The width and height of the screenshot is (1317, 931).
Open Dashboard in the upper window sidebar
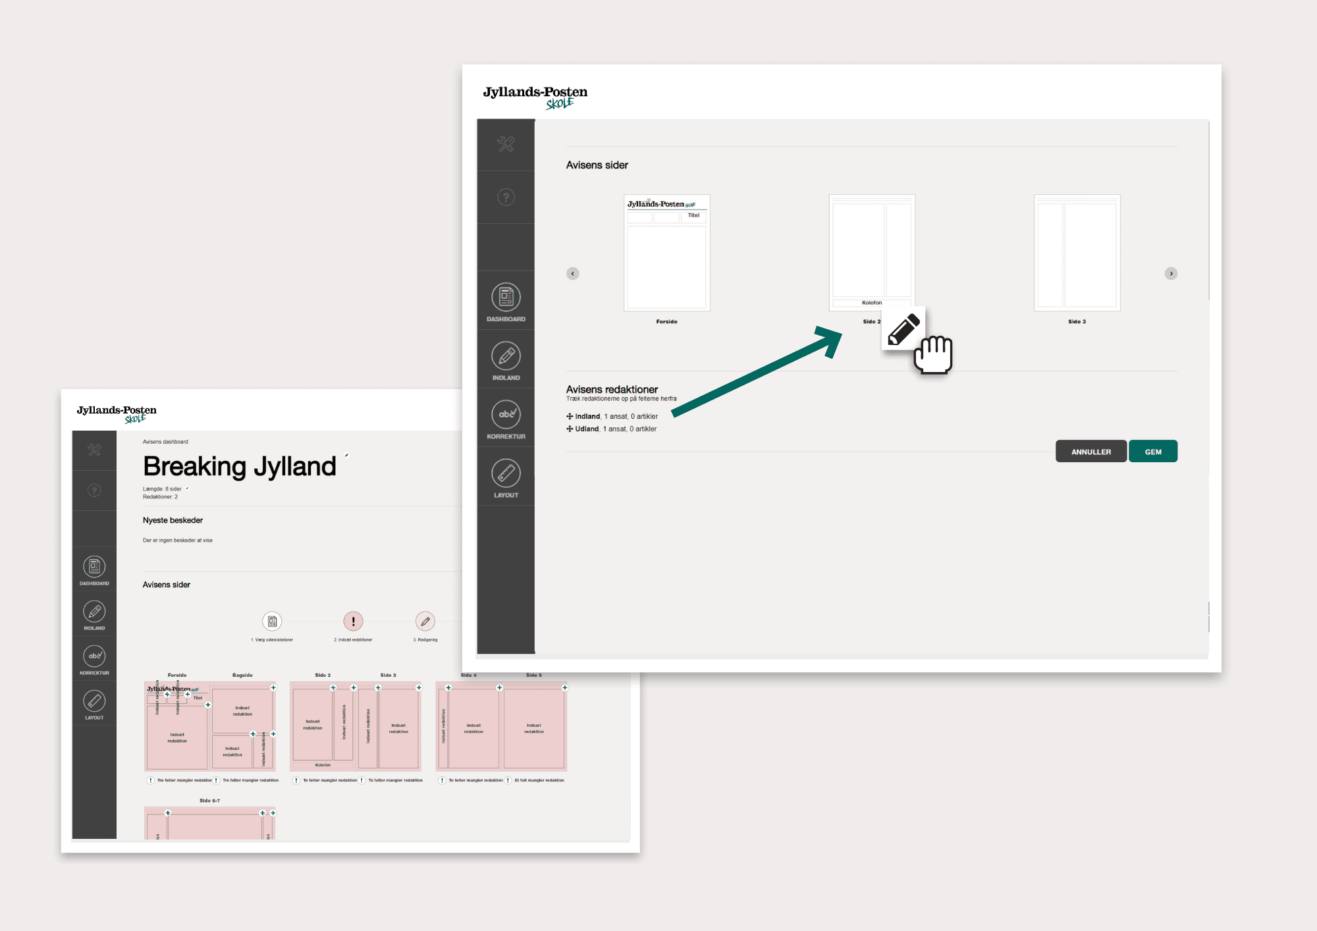click(506, 298)
